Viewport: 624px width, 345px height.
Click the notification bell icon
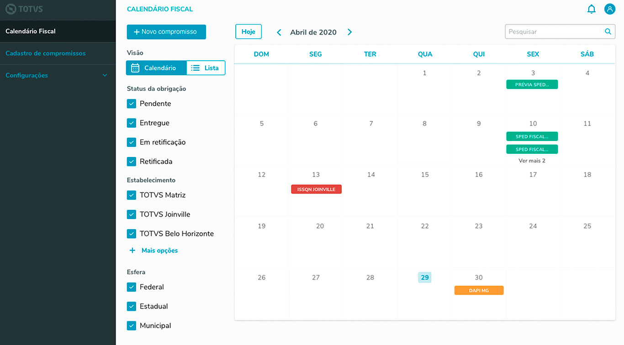591,9
